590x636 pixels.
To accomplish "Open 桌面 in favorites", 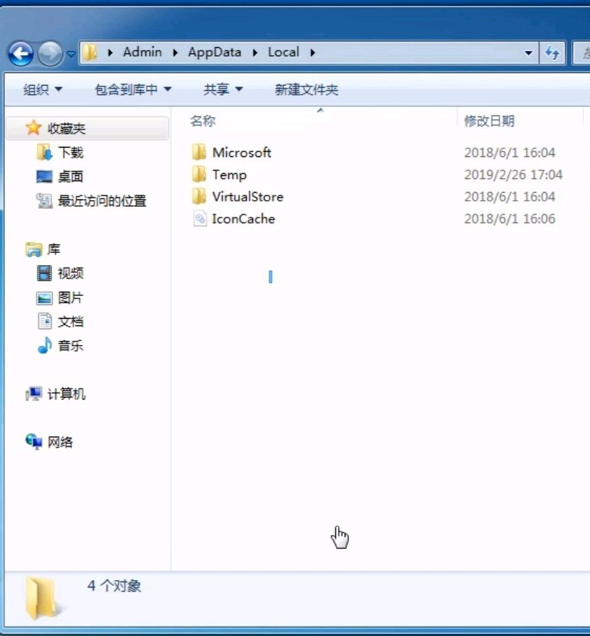I will tap(71, 177).
